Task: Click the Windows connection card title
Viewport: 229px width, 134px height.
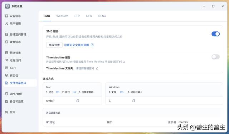Action: tap(114, 87)
